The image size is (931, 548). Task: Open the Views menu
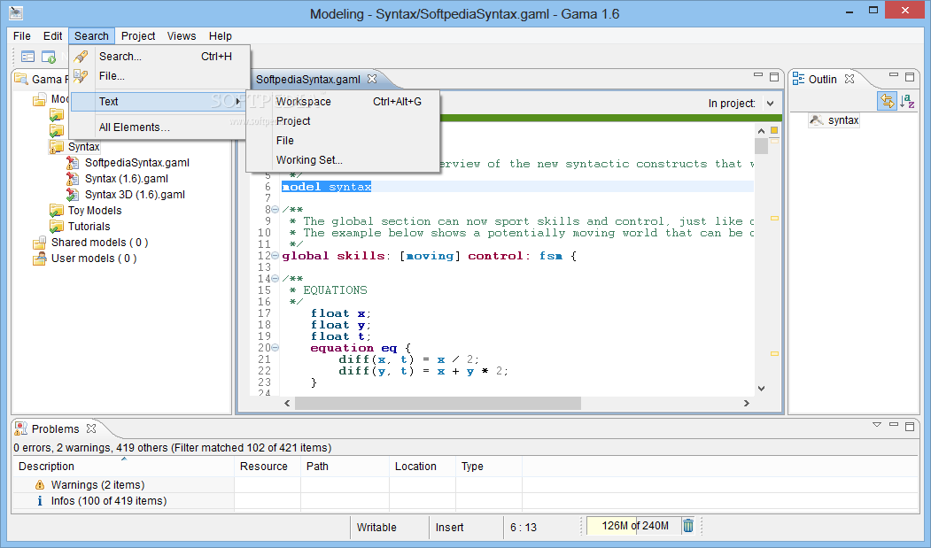(x=182, y=35)
